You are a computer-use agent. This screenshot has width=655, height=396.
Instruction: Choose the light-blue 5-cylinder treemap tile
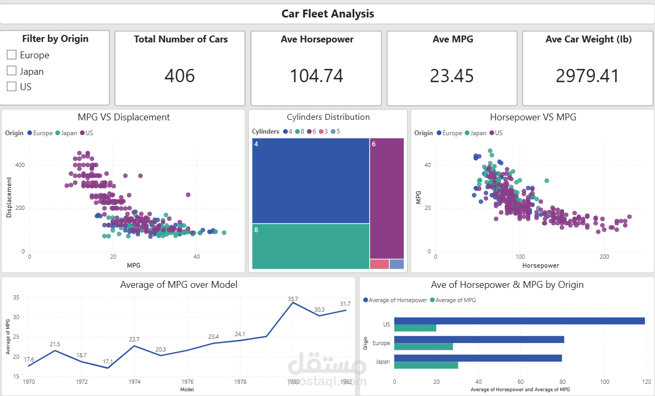click(x=396, y=264)
